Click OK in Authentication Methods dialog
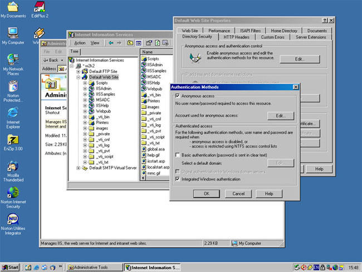The width and height of the screenshot is (362, 272). tap(206, 193)
